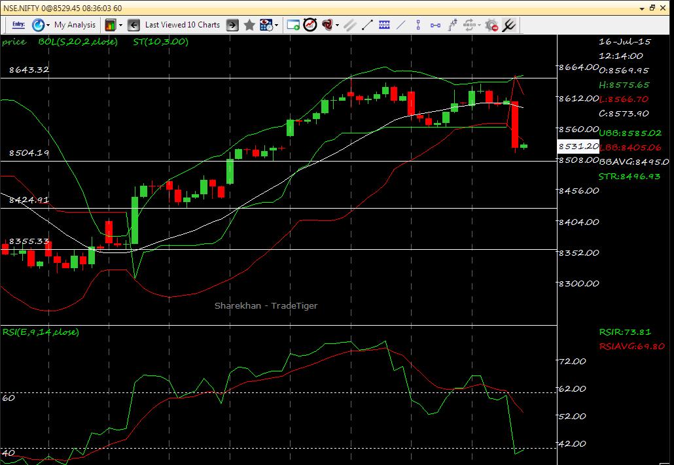
Task: Click the greyed cycle arrows icon
Action: pyautogui.click(x=469, y=25)
